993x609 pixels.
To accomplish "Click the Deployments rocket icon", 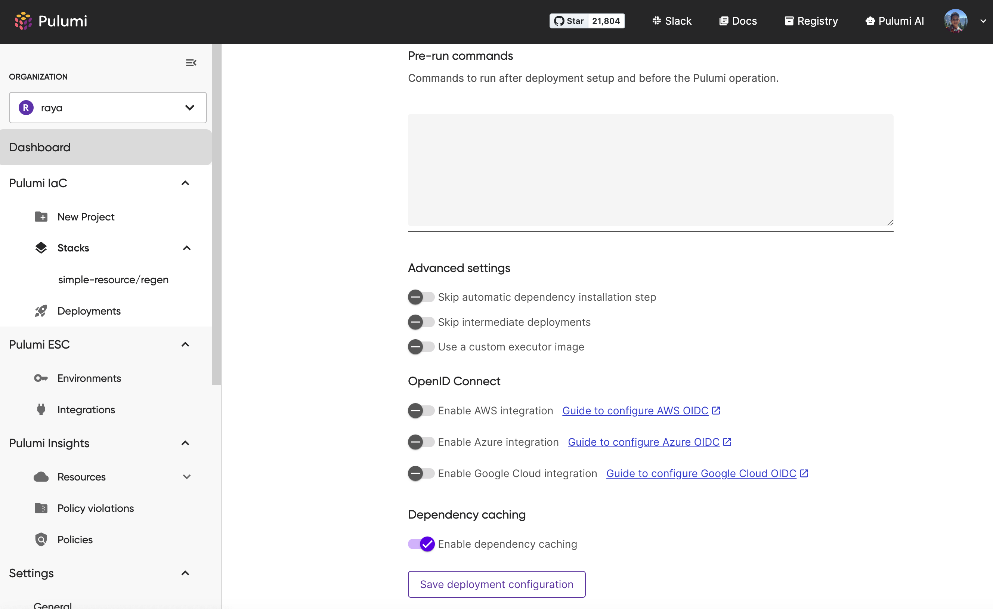I will pyautogui.click(x=41, y=311).
